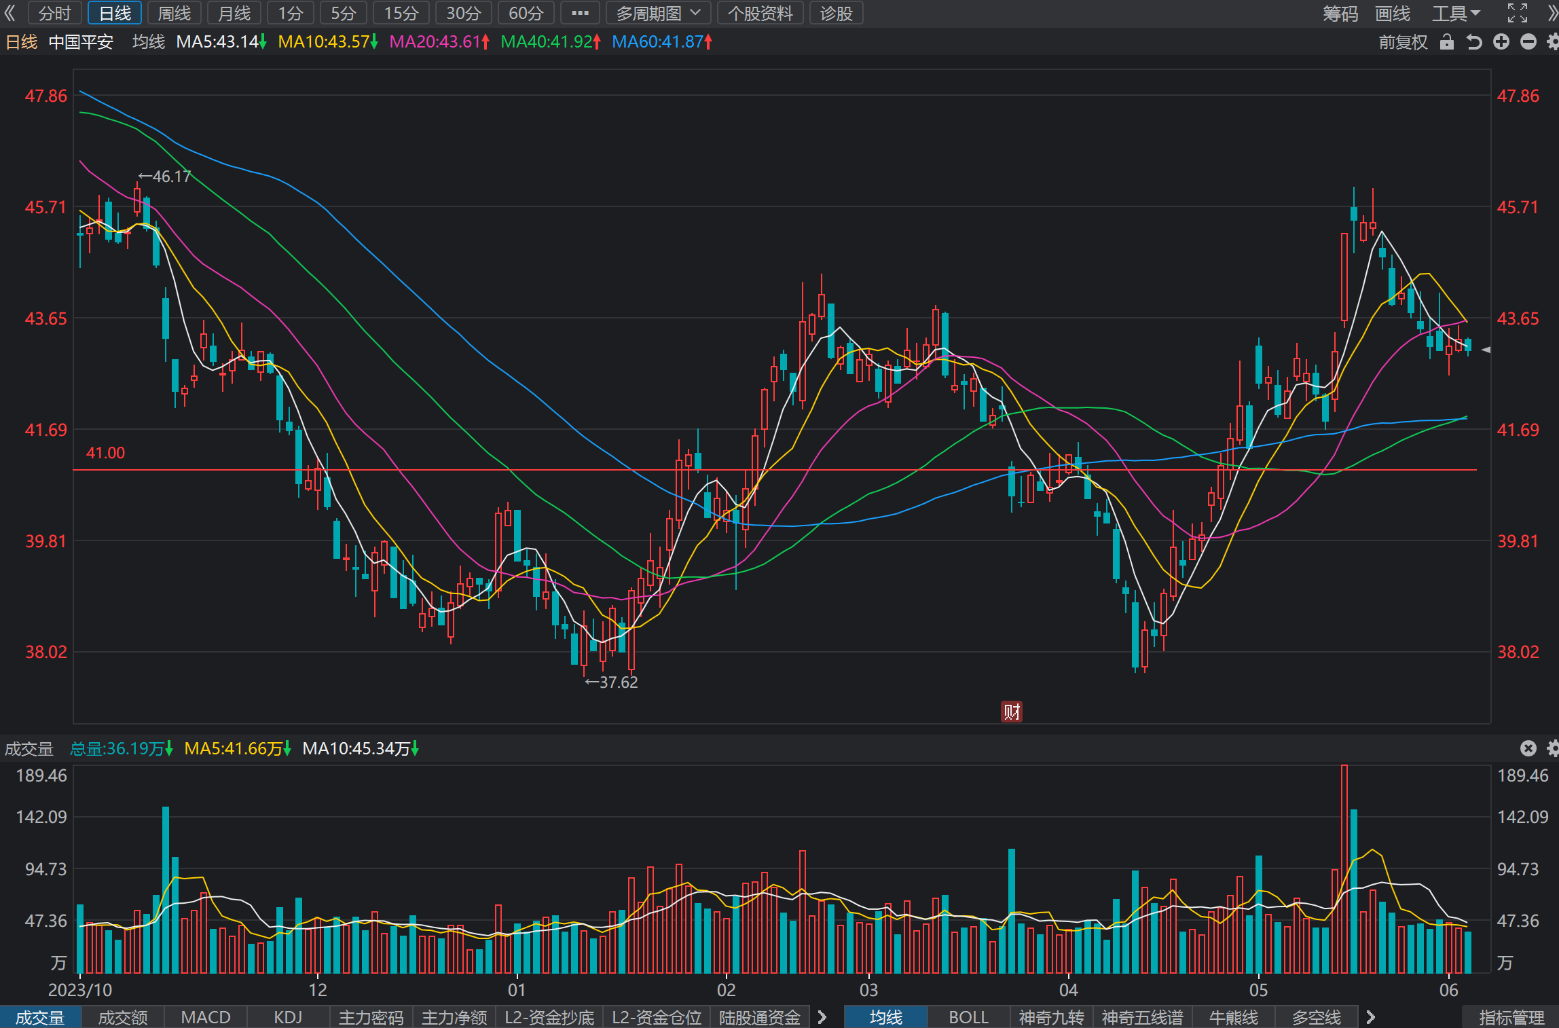Image resolution: width=1559 pixels, height=1028 pixels.
Task: Switch to 周线 weekly chart
Action: [175, 13]
